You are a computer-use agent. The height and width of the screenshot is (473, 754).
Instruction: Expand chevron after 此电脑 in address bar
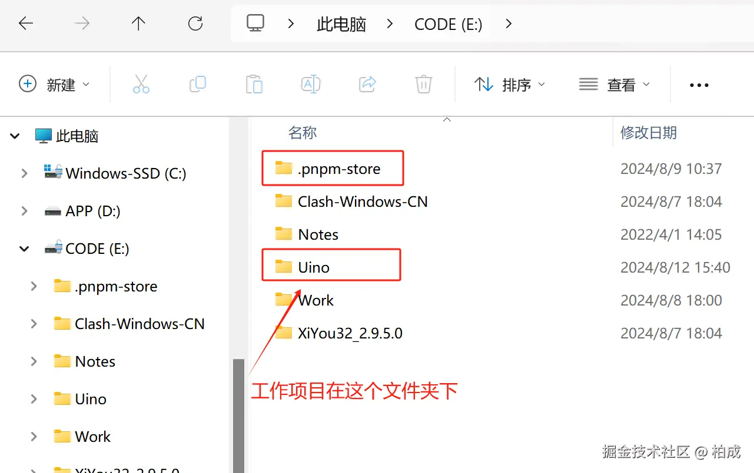click(x=390, y=24)
